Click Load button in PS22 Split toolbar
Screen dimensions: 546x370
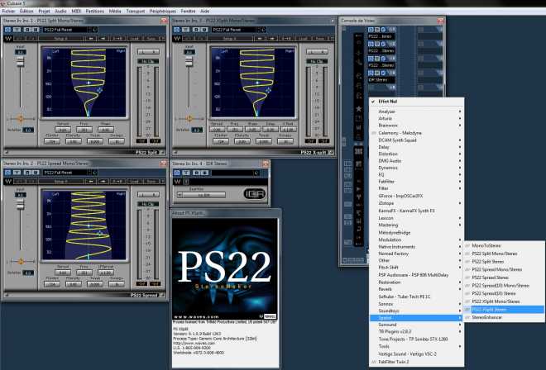pos(134,38)
